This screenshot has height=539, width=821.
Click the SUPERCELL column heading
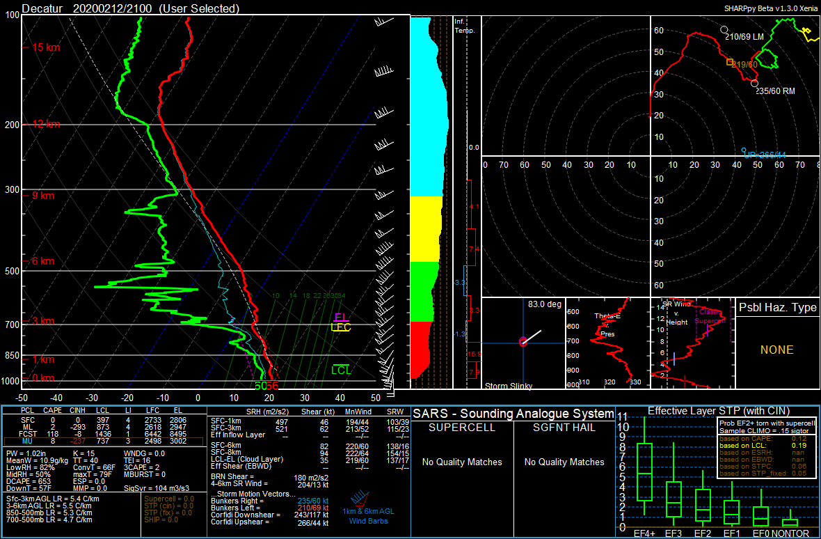462,428
